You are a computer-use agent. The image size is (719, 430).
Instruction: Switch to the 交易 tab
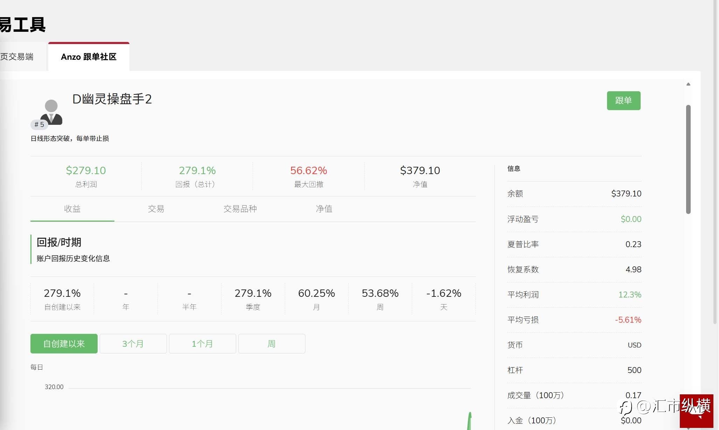156,209
